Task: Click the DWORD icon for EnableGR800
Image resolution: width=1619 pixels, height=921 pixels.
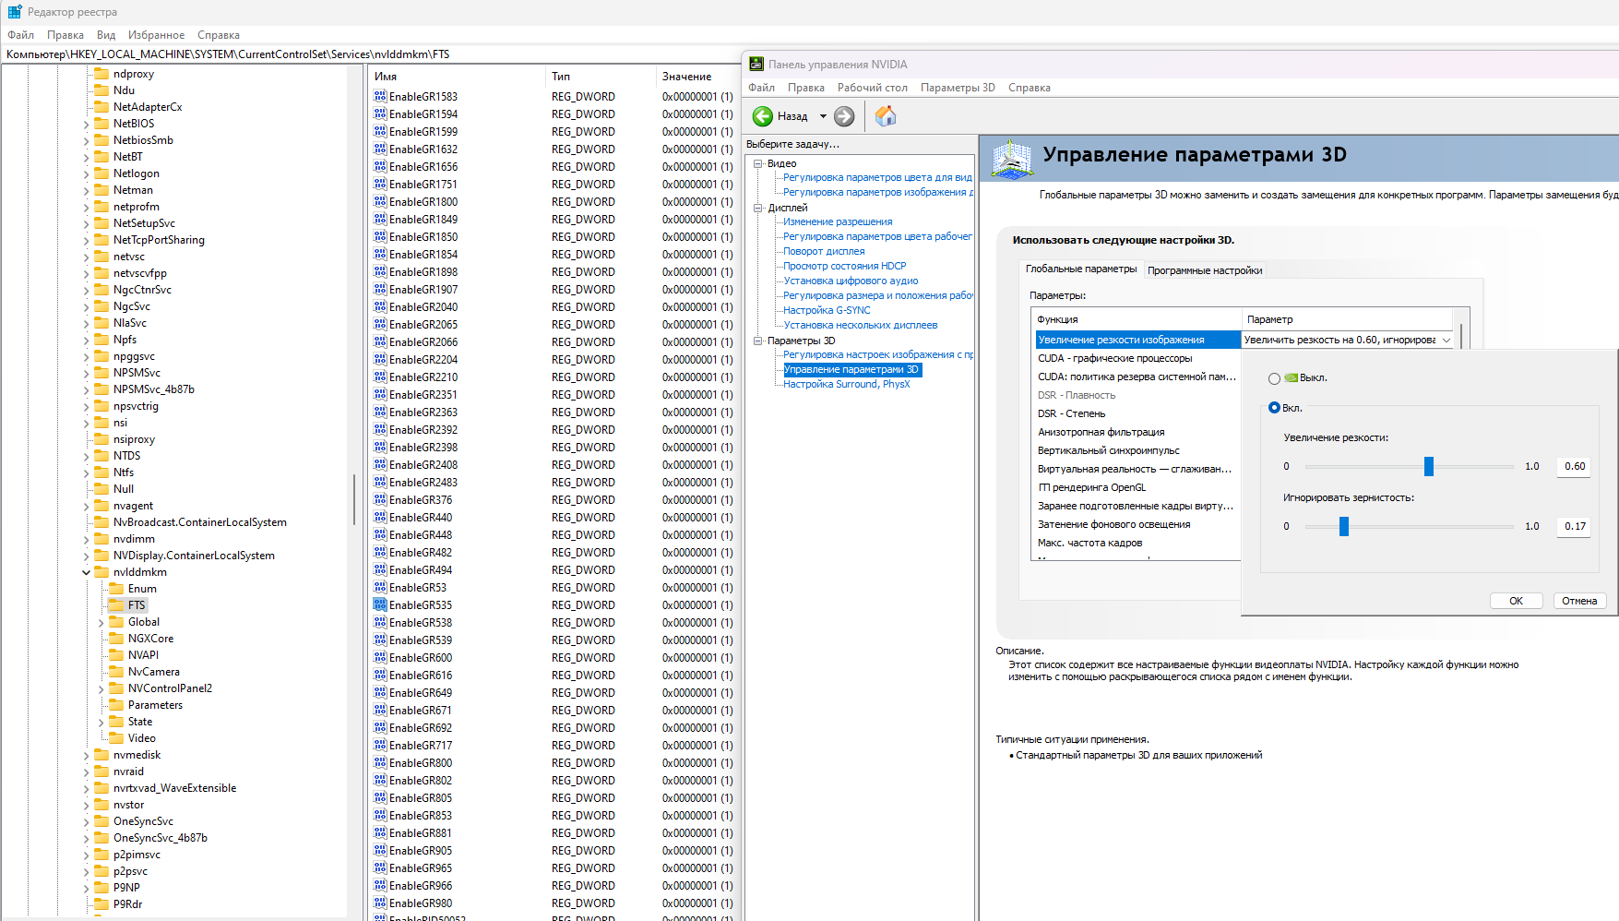Action: tap(380, 762)
